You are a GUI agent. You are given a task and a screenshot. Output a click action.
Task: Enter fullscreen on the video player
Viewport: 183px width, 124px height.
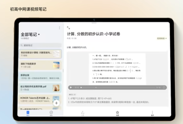click(x=164, y=88)
